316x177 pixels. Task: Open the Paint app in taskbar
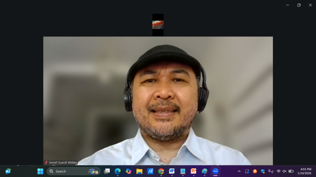204,171
